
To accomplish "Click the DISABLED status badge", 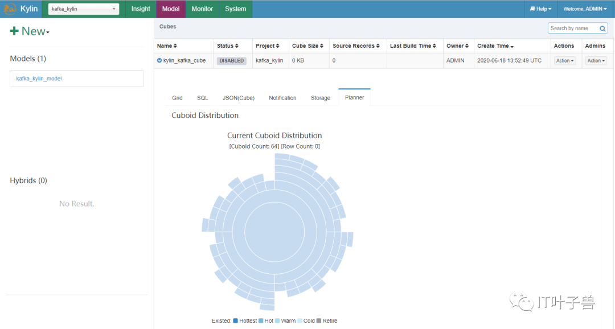I will pyautogui.click(x=231, y=60).
